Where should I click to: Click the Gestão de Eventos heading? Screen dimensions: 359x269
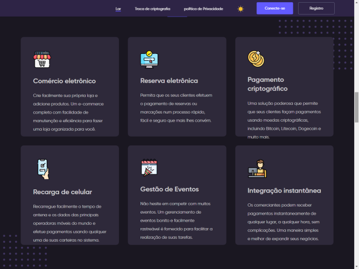click(170, 189)
